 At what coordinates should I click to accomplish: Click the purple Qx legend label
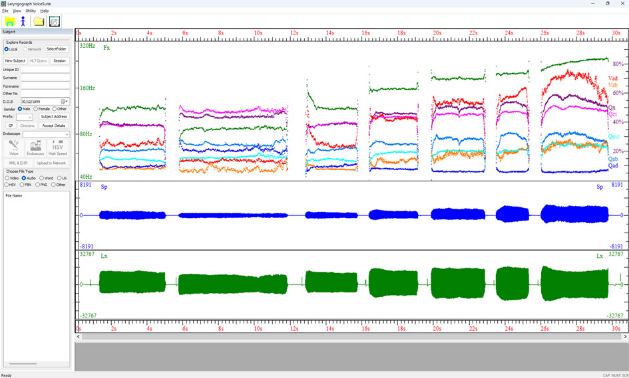(x=612, y=108)
